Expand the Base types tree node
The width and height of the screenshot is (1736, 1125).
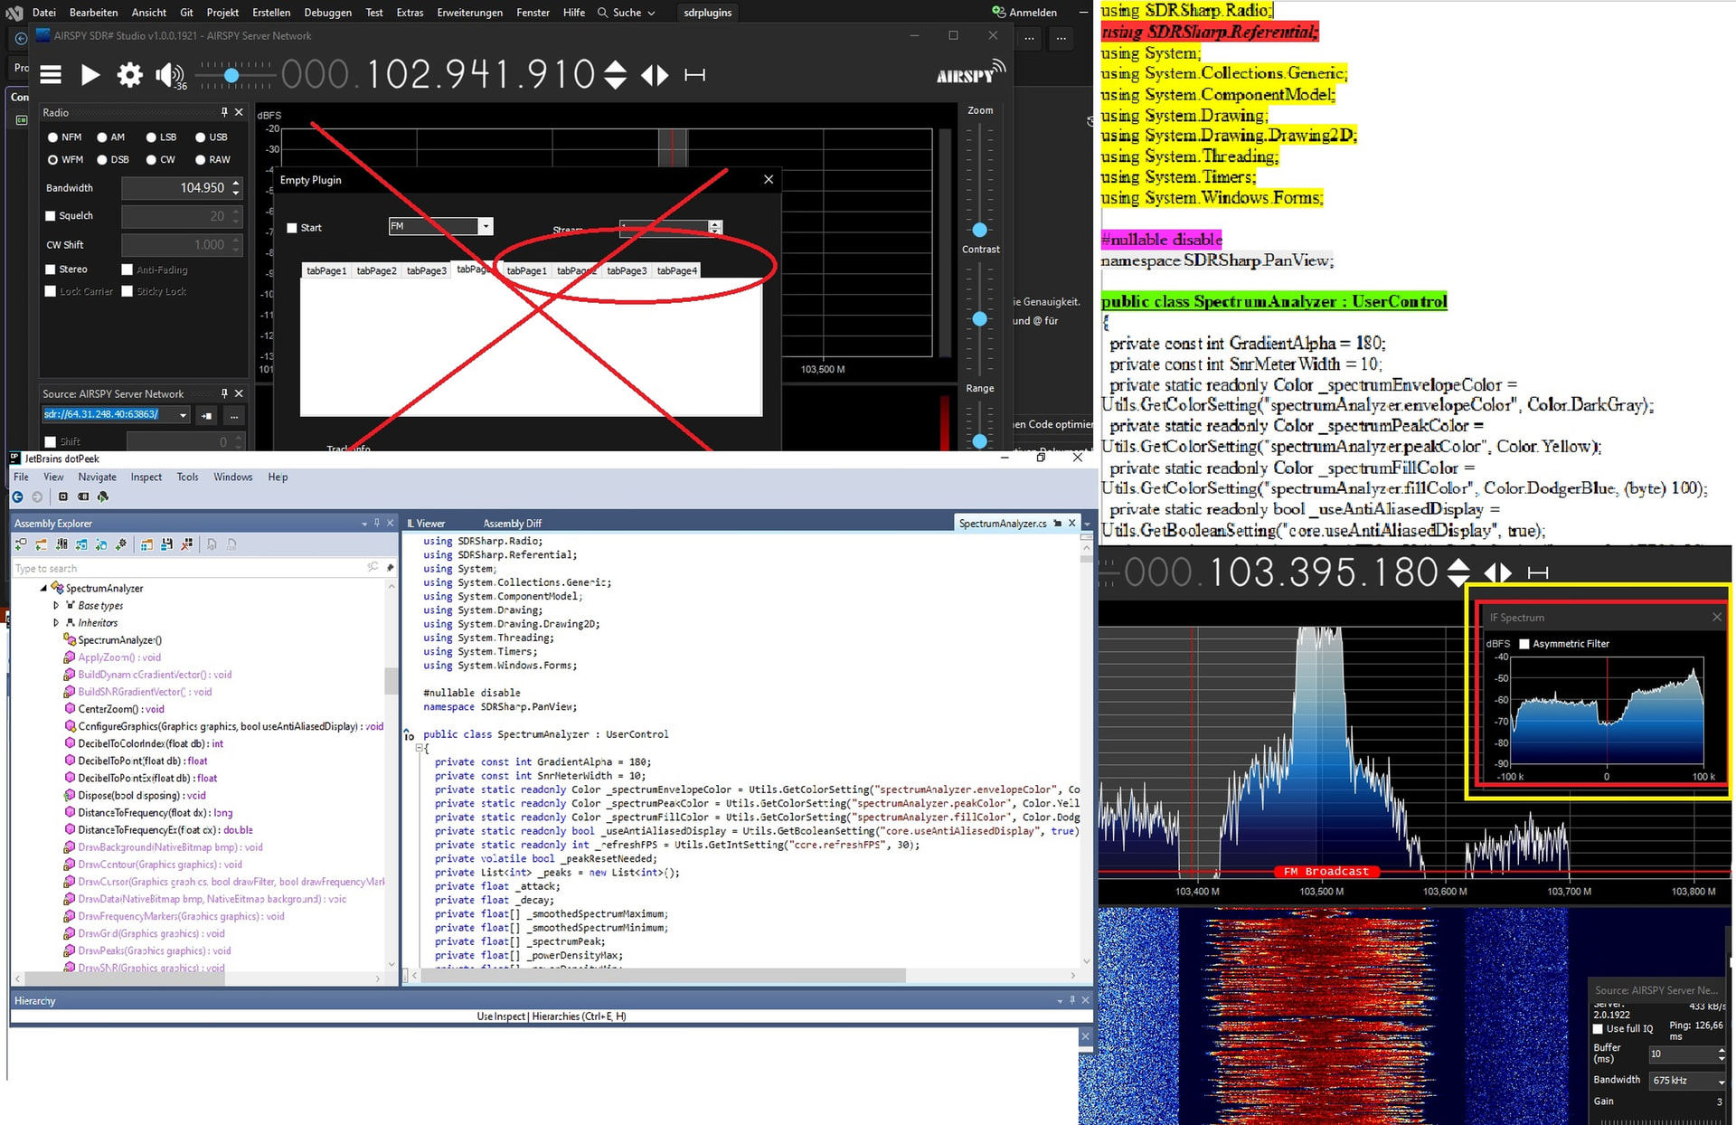[x=56, y=606]
